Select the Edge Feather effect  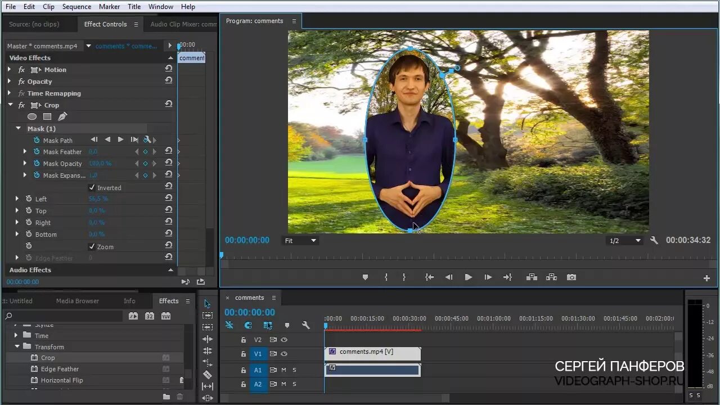click(60, 369)
